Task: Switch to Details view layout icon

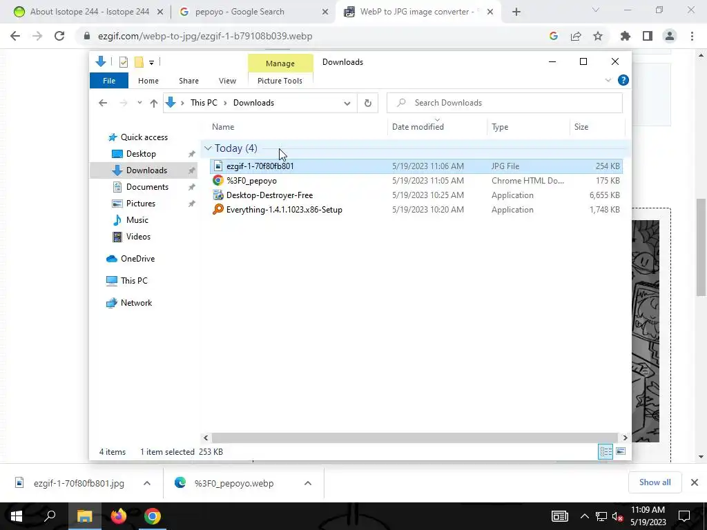Action: [x=605, y=451]
